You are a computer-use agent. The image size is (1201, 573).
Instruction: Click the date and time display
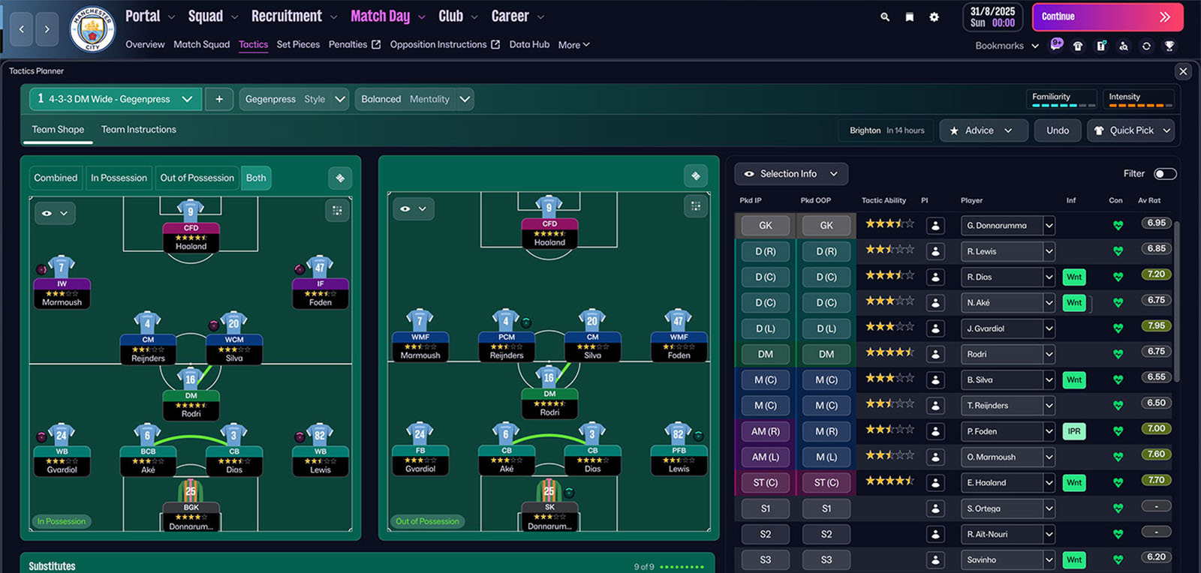(x=992, y=16)
